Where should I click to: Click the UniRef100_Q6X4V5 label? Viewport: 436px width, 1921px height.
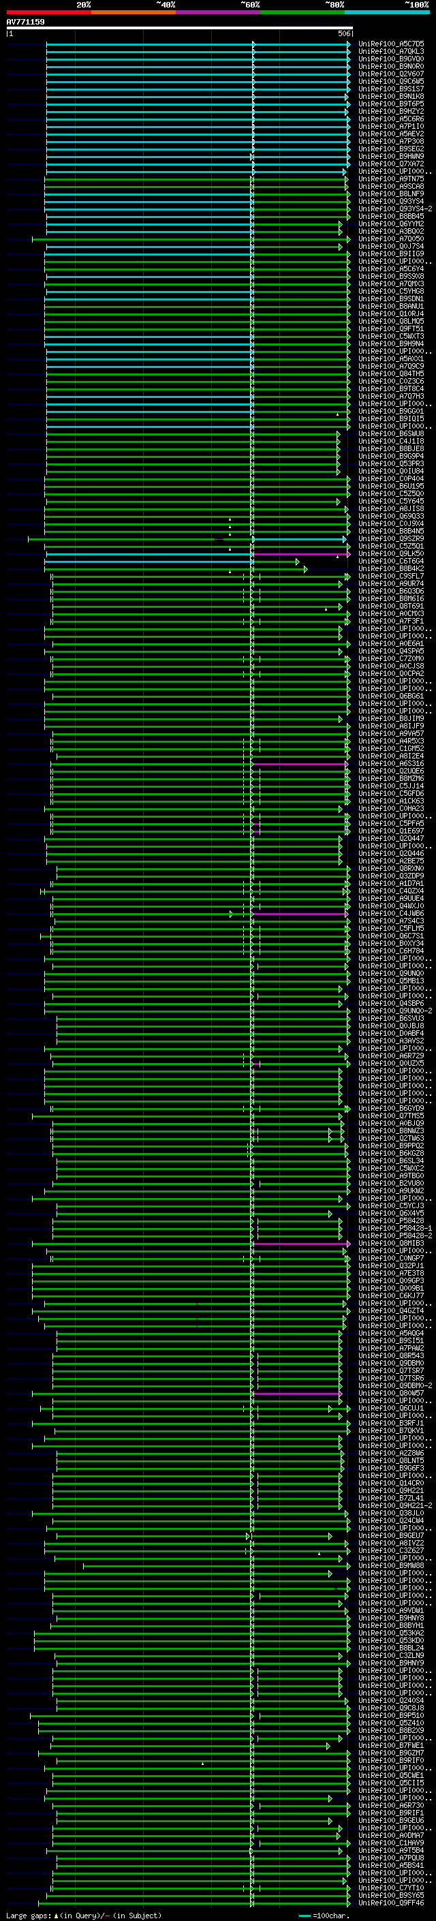391,1212
